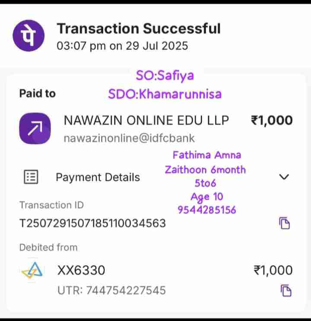Click the Payment Details section label
Screen dimensions: 311x321
click(98, 177)
